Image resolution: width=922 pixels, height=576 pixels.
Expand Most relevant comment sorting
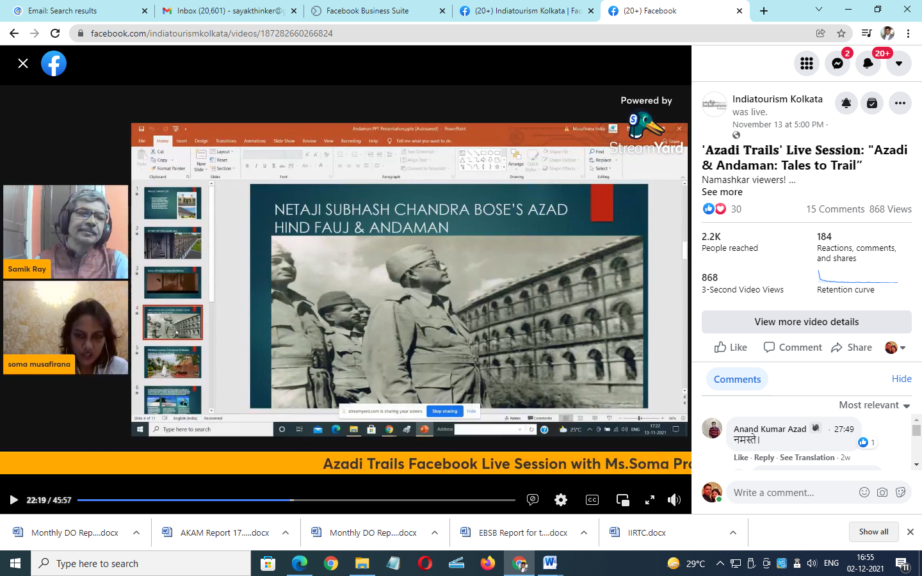click(x=874, y=405)
